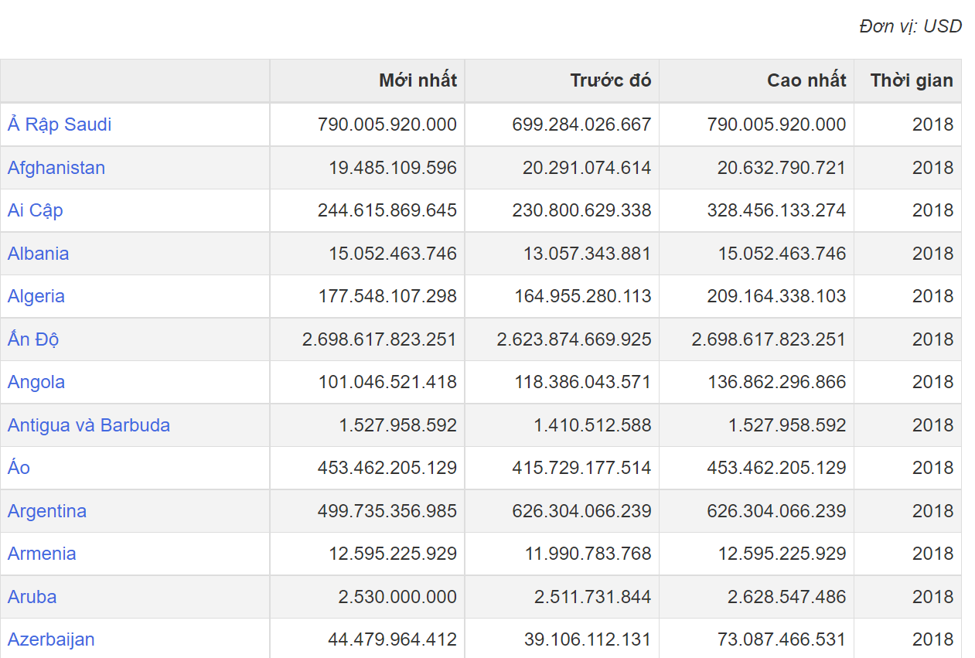Select Antigua và Barbuda link
Image resolution: width=975 pixels, height=658 pixels.
tap(89, 425)
